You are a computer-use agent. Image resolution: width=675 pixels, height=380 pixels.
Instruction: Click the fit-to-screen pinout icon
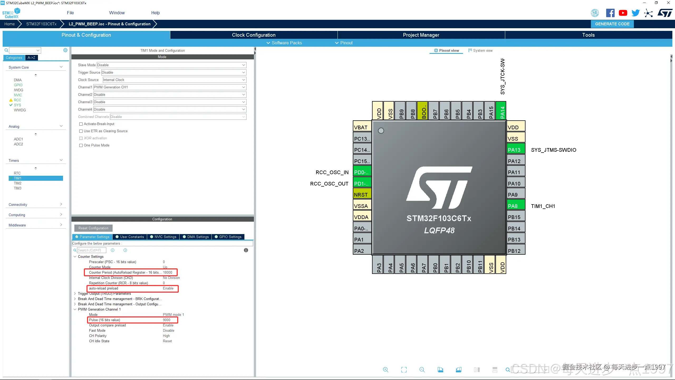tap(404, 370)
